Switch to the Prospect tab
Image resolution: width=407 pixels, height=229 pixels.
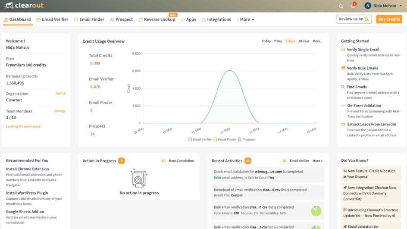coord(121,19)
